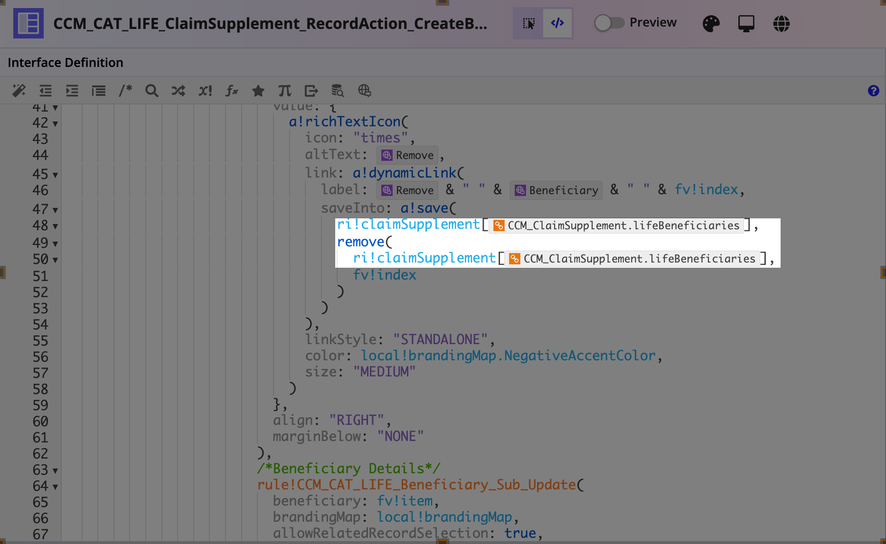886x544 pixels.
Task: Click the outdent toolbar icon
Action: [x=46, y=91]
